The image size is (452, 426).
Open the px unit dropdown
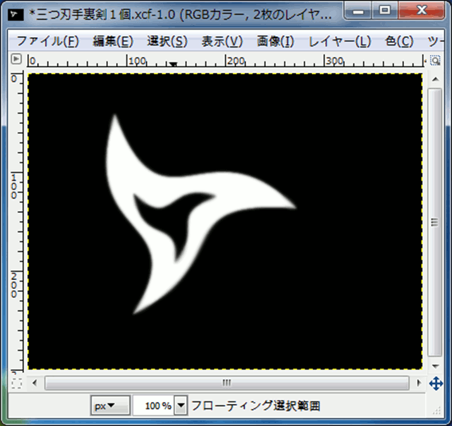coord(110,406)
